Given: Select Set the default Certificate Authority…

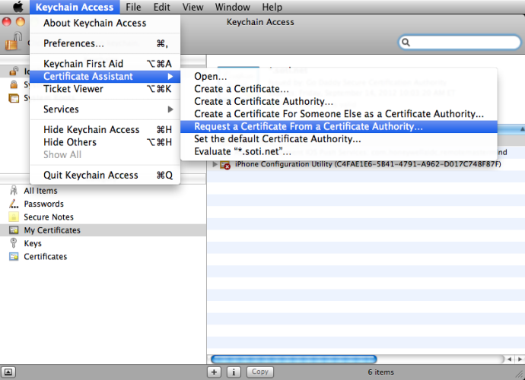Looking at the screenshot, I should click(x=339, y=139).
